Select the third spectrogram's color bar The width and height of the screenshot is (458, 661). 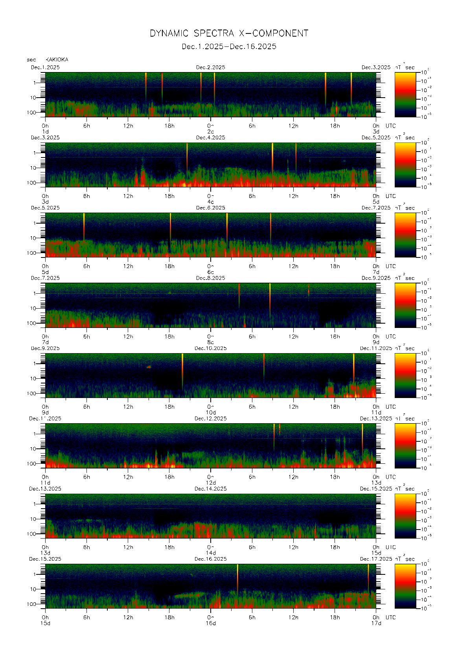coord(405,235)
